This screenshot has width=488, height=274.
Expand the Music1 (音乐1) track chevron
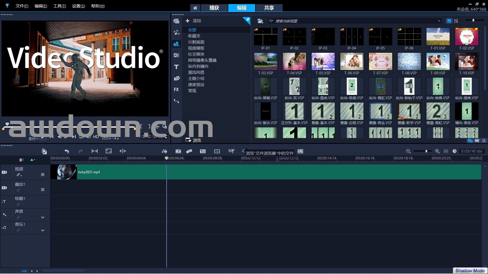pyautogui.click(x=43, y=230)
